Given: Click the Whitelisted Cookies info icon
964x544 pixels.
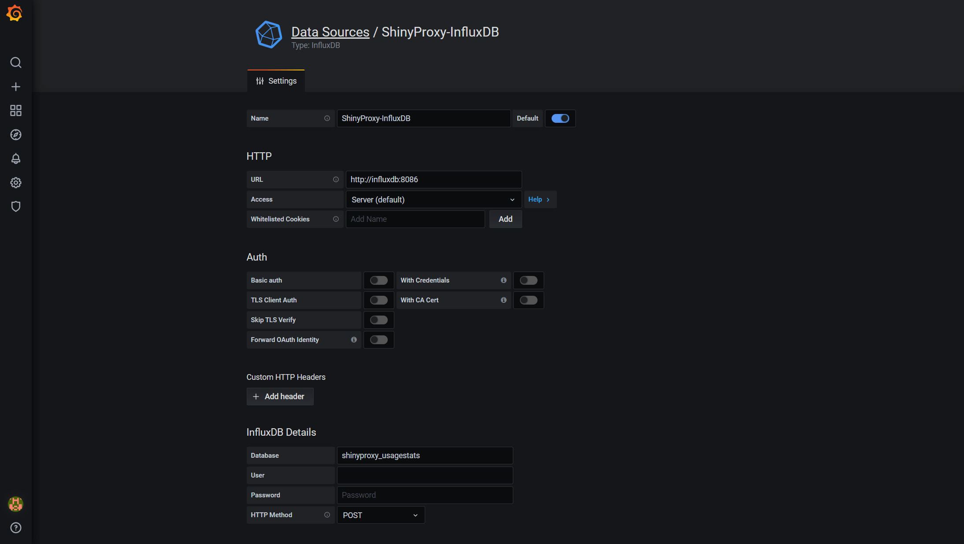Looking at the screenshot, I should tap(336, 219).
